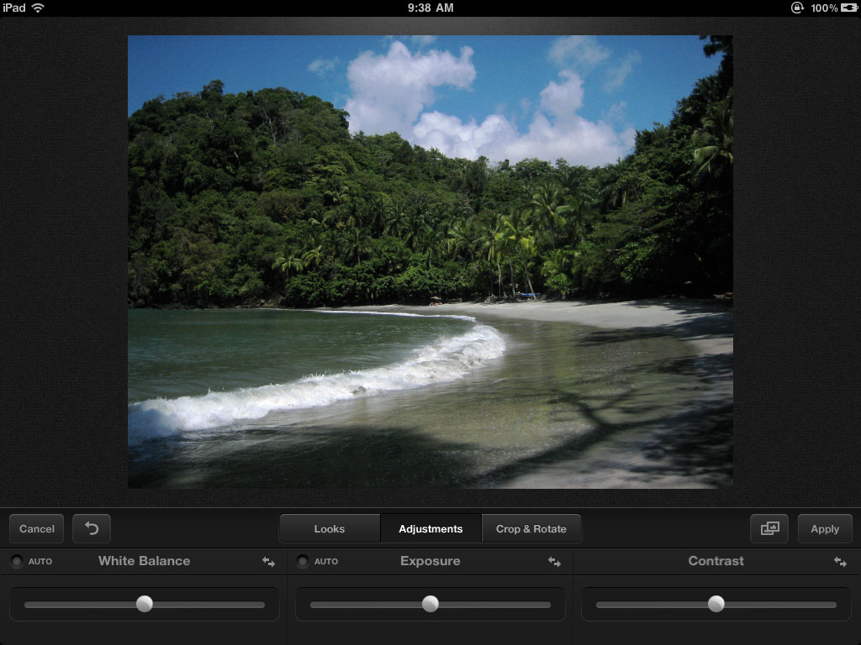Tap the Wi-Fi icon in status bar
Image resolution: width=861 pixels, height=645 pixels.
point(39,8)
